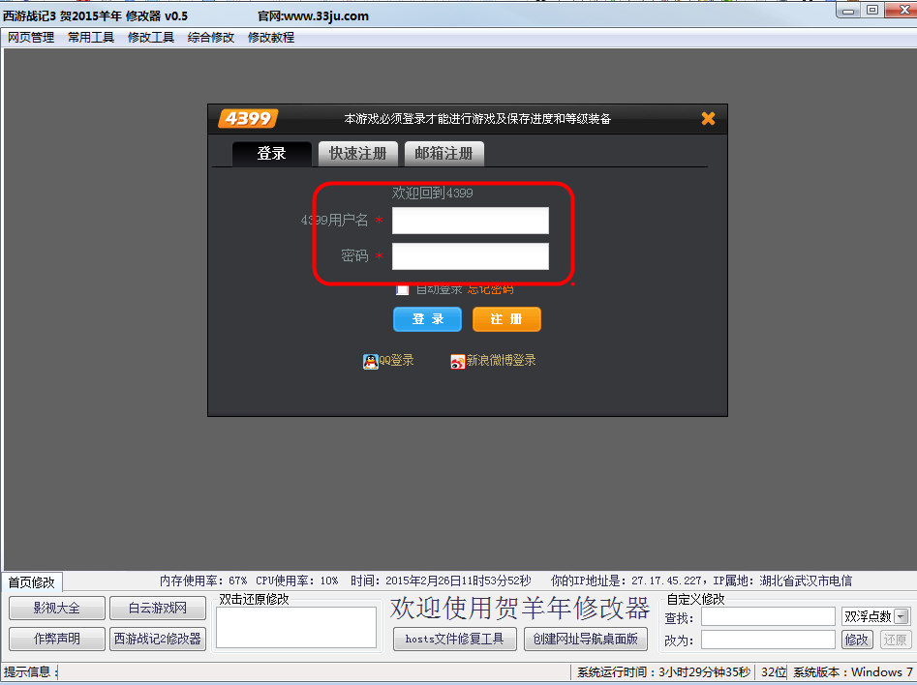
Task: Open the 修改工具 menu
Action: point(151,38)
